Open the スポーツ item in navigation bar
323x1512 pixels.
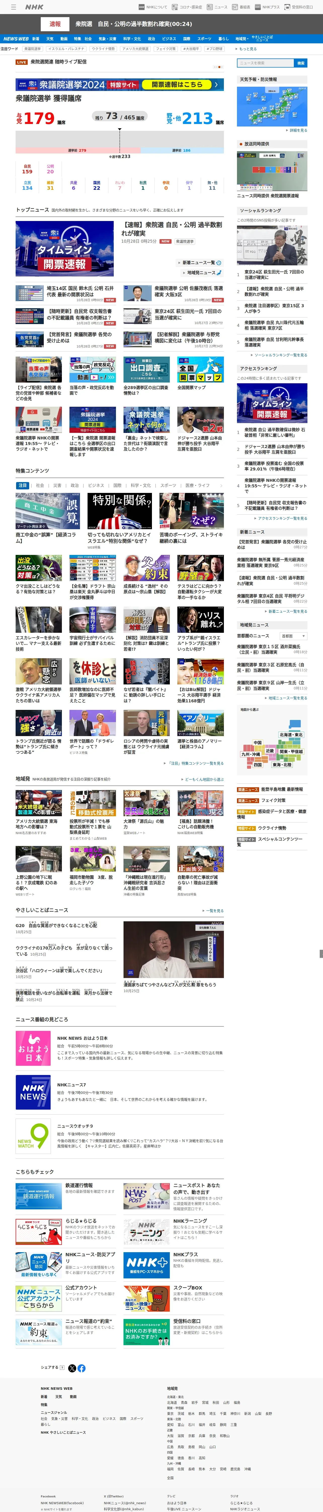coord(204,39)
